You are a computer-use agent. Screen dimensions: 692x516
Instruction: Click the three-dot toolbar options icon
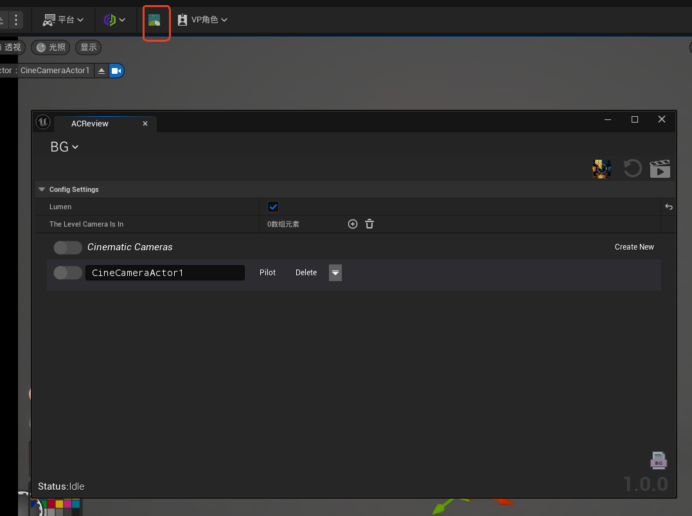(x=16, y=20)
